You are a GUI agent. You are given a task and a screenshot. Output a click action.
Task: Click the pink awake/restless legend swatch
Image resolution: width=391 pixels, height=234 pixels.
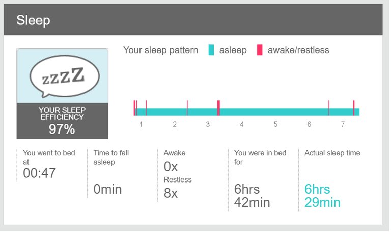259,50
